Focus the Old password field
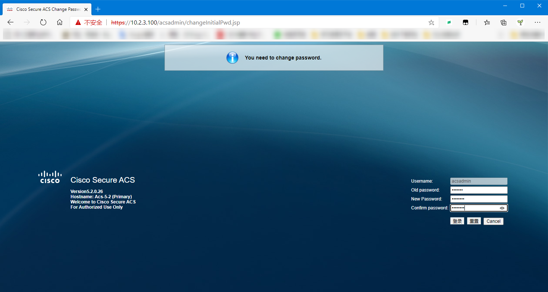Image resolution: width=548 pixels, height=292 pixels. (479, 190)
